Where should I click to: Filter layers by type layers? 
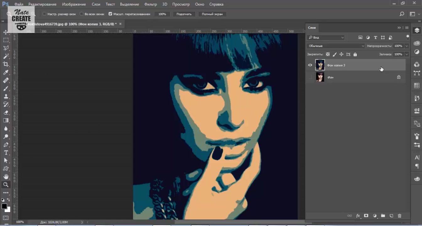pyautogui.click(x=376, y=38)
